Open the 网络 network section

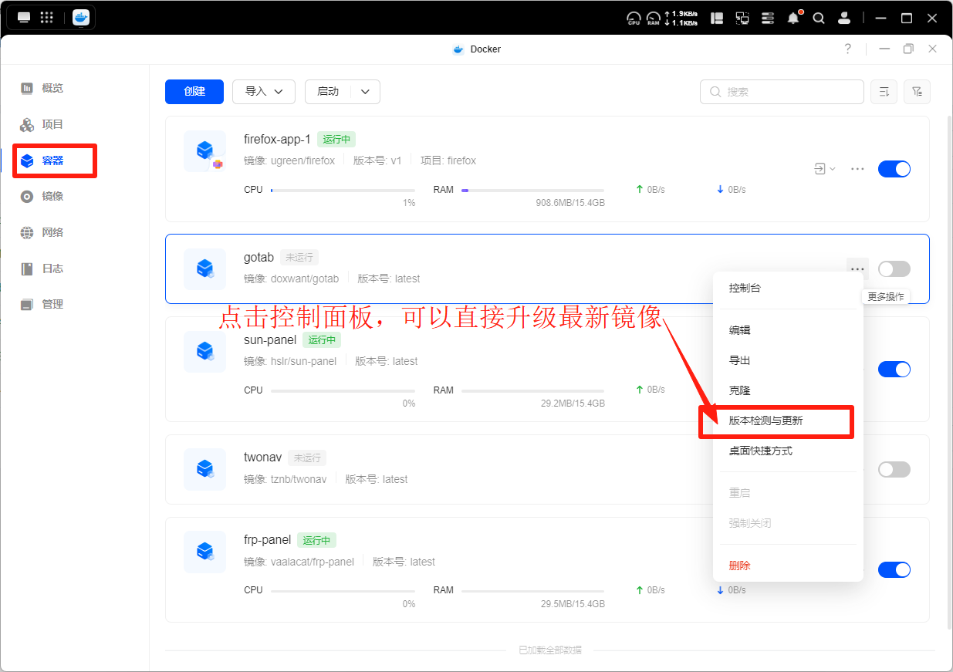tap(42, 232)
